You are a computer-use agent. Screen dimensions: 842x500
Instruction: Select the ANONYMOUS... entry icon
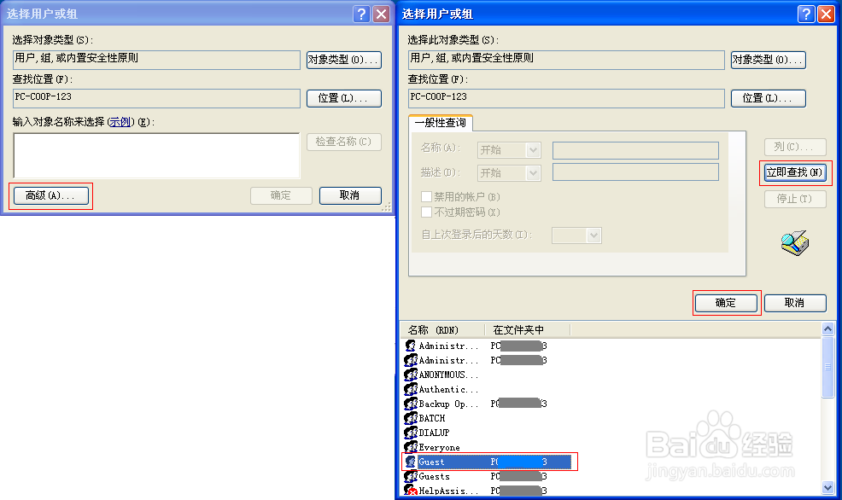point(411,375)
